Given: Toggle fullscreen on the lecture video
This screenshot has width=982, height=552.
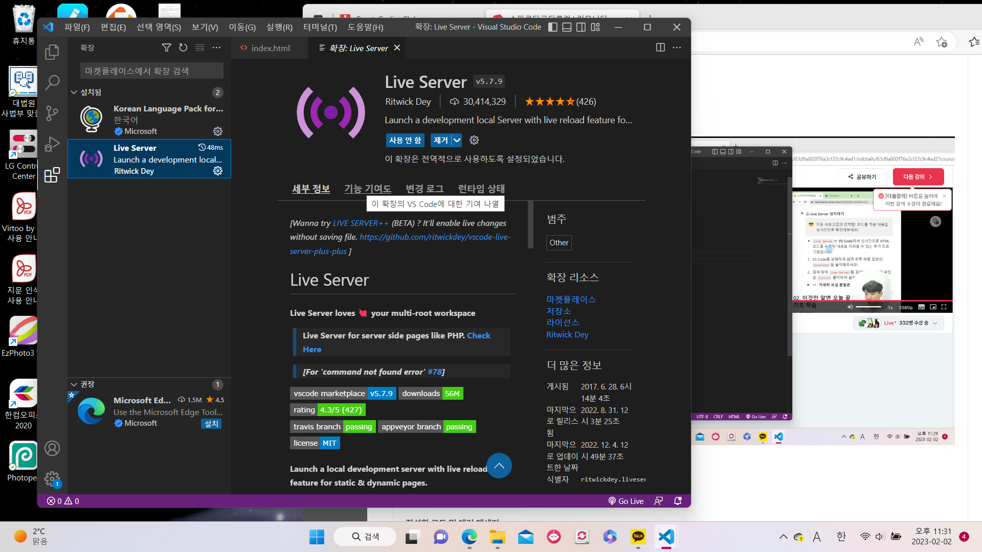Looking at the screenshot, I should (x=944, y=307).
